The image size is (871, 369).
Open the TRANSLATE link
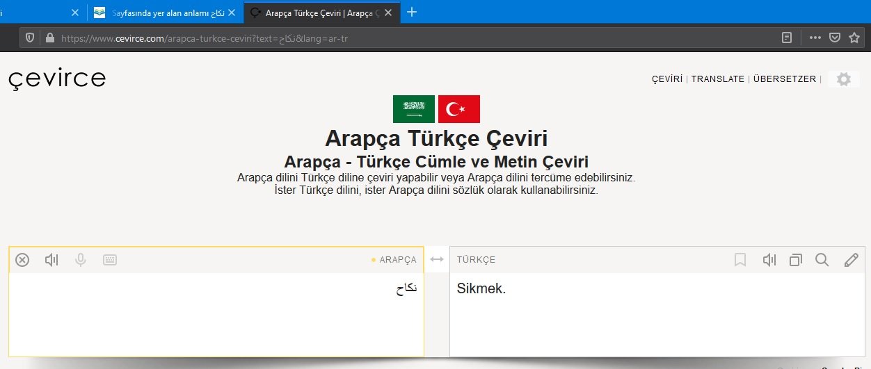tap(718, 79)
